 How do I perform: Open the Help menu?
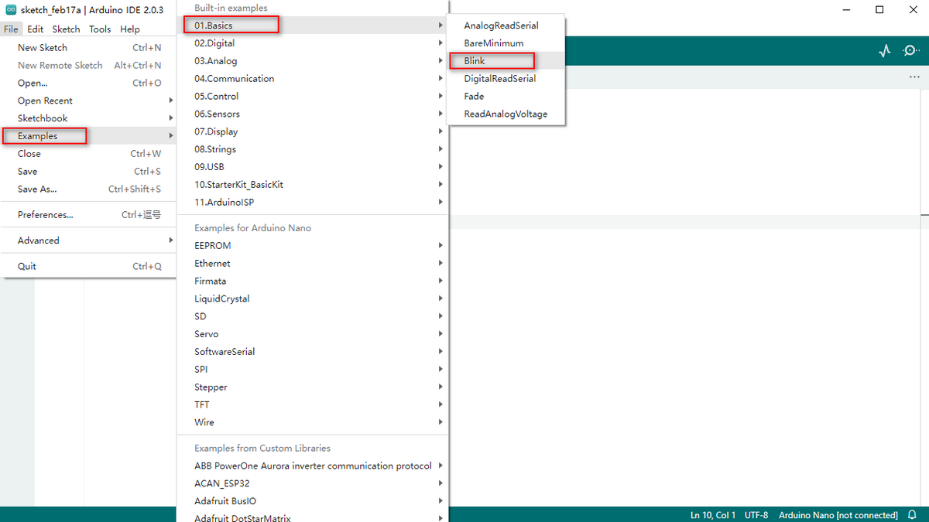pos(130,29)
